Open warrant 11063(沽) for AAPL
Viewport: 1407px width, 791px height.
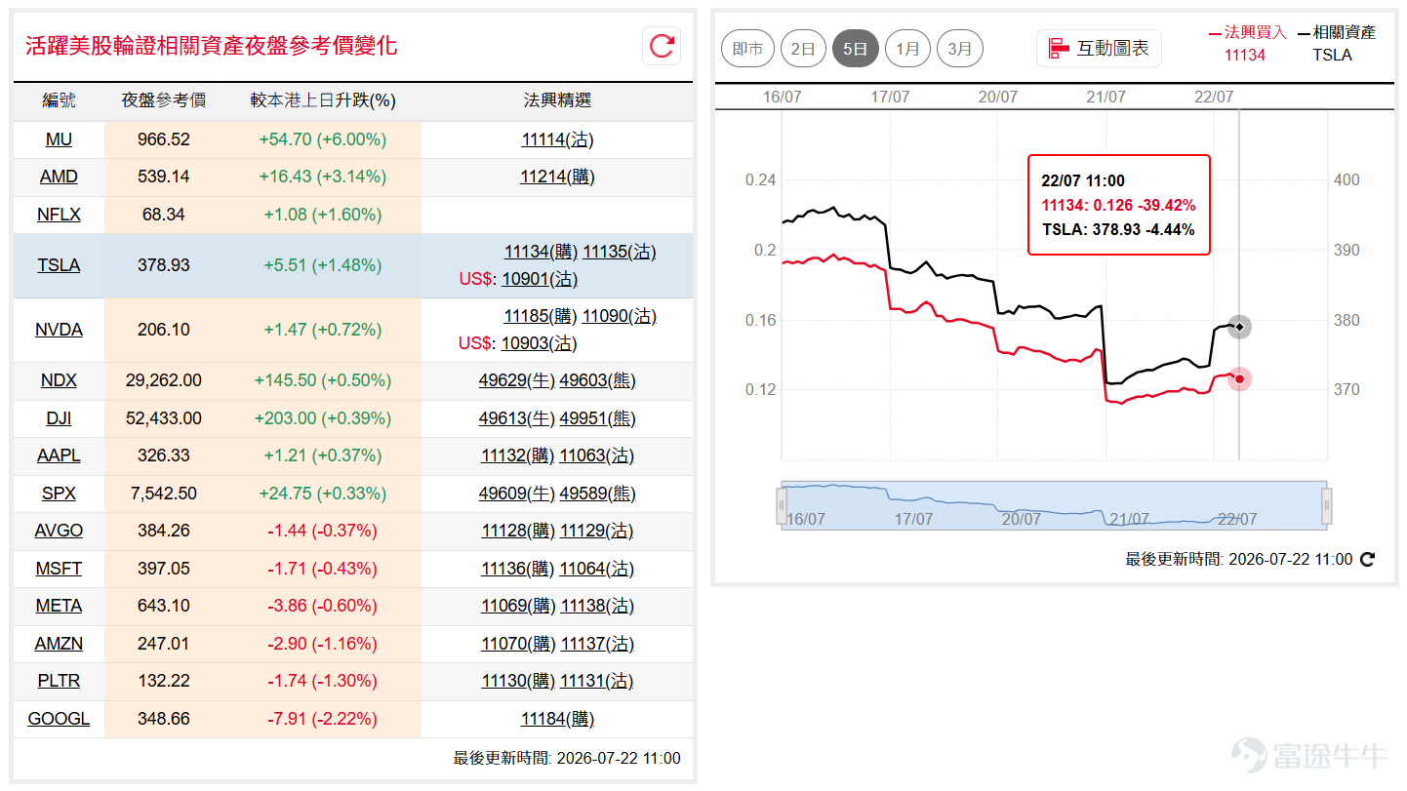click(596, 455)
